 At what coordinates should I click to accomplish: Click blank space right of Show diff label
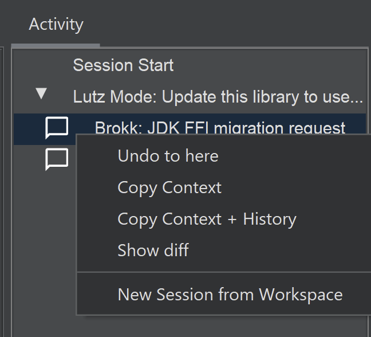[275, 250]
